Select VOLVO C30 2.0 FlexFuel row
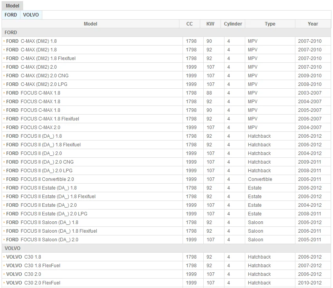 click(x=166, y=283)
